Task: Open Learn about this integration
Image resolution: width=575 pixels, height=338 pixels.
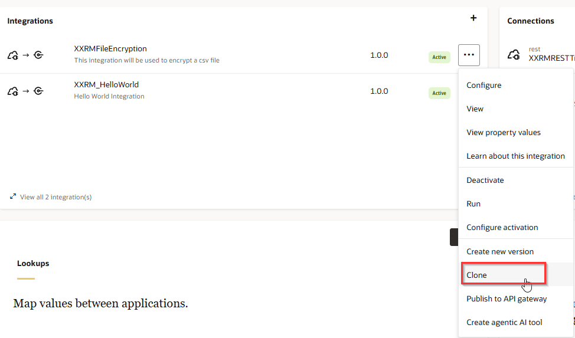Action: pos(515,156)
